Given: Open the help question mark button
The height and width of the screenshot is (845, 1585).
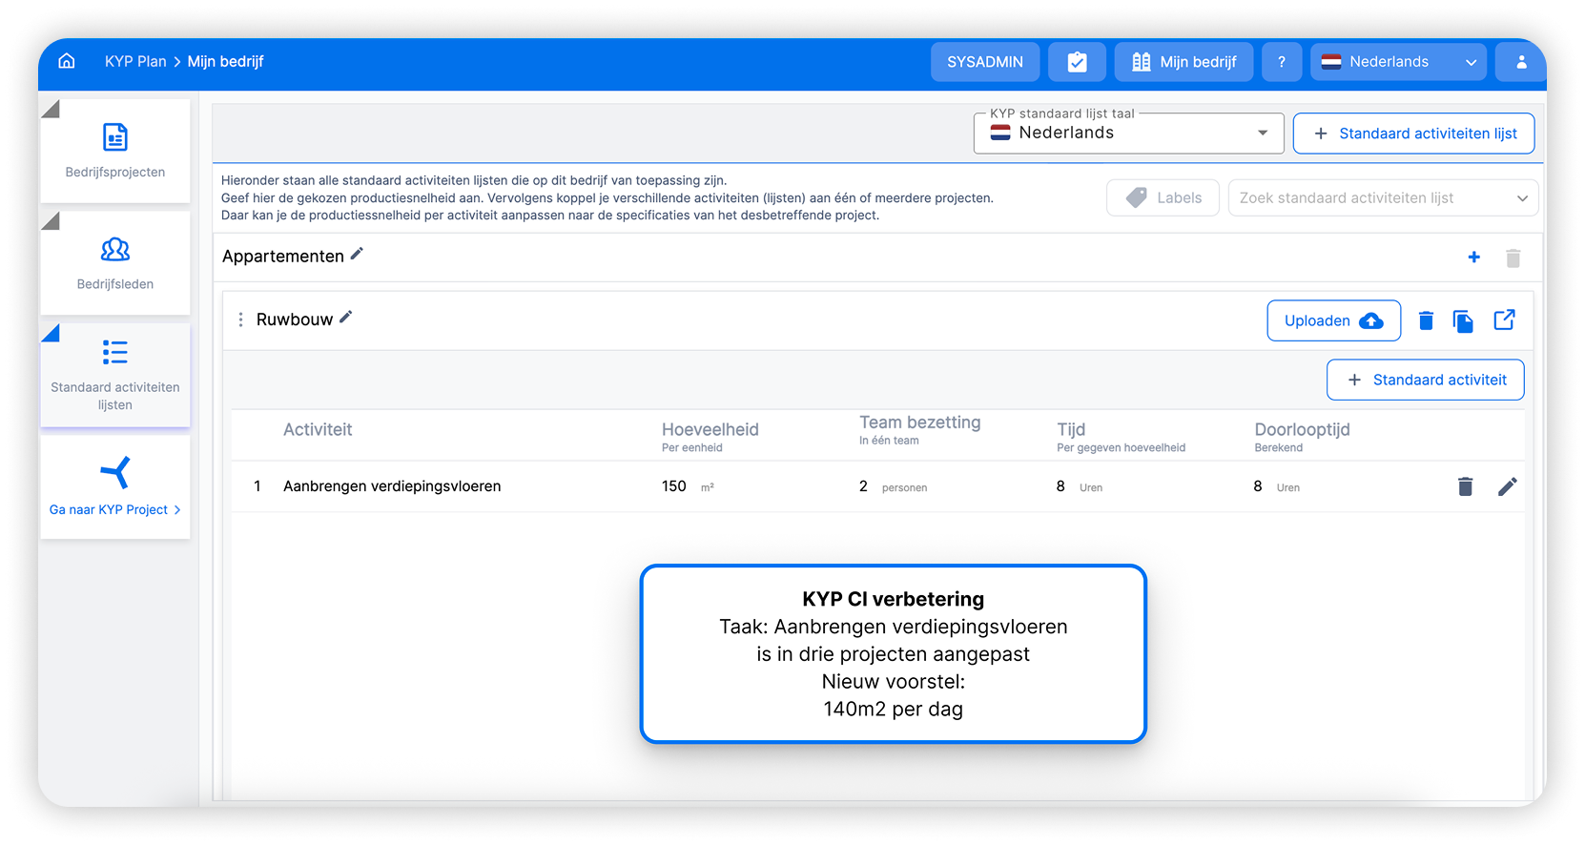Looking at the screenshot, I should pyautogui.click(x=1282, y=62).
